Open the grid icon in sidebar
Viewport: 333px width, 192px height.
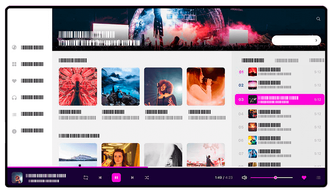pos(14,64)
